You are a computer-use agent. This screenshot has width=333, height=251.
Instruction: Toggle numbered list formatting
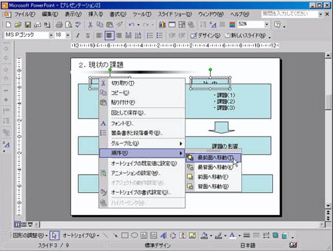click(150, 35)
